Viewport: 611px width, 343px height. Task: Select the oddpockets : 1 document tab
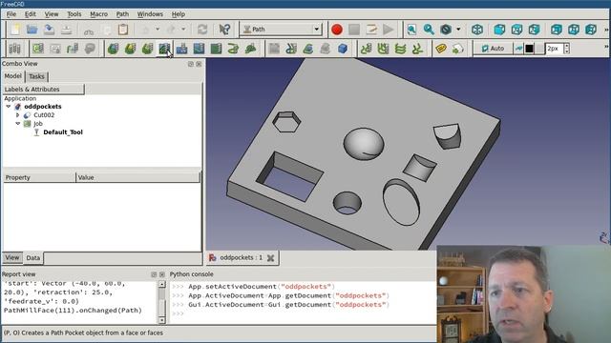pyautogui.click(x=242, y=258)
